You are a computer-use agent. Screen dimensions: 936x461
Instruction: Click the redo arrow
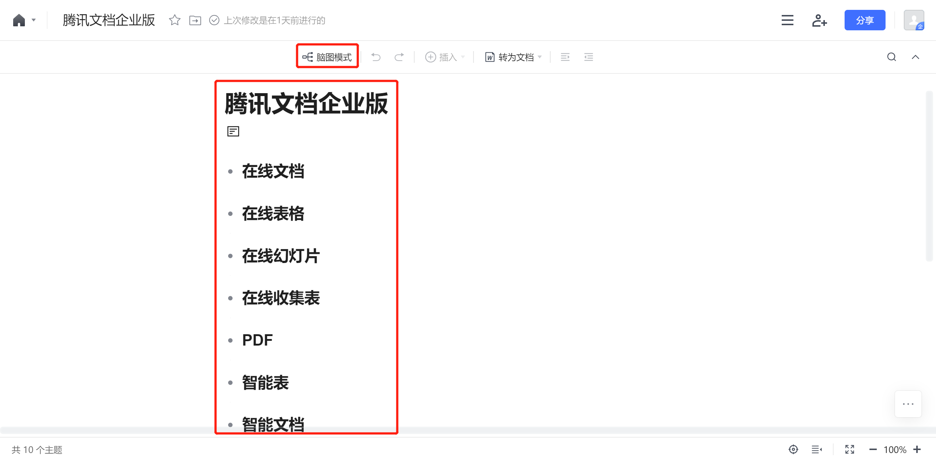pyautogui.click(x=399, y=57)
